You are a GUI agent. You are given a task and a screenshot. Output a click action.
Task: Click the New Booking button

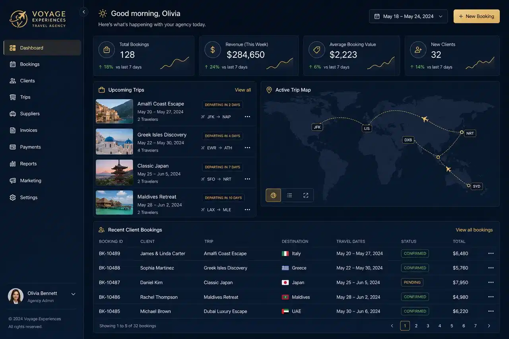click(476, 16)
